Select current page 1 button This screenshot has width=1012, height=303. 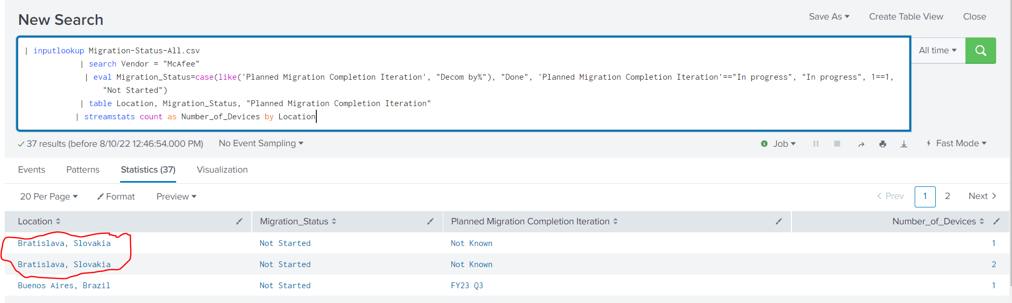pos(925,196)
